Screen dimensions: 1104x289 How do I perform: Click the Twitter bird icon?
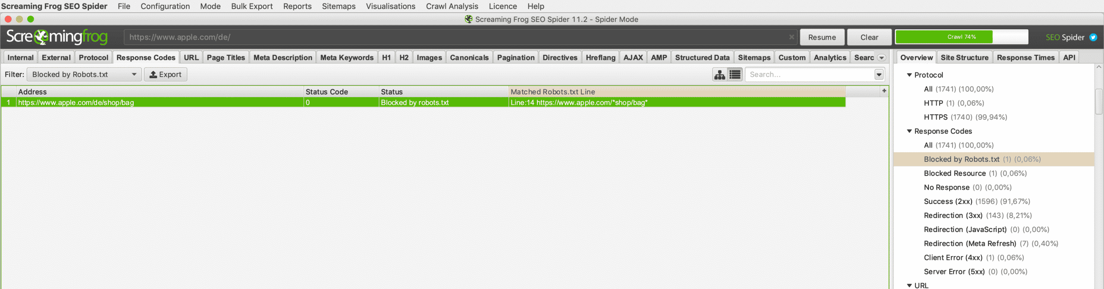[1093, 38]
